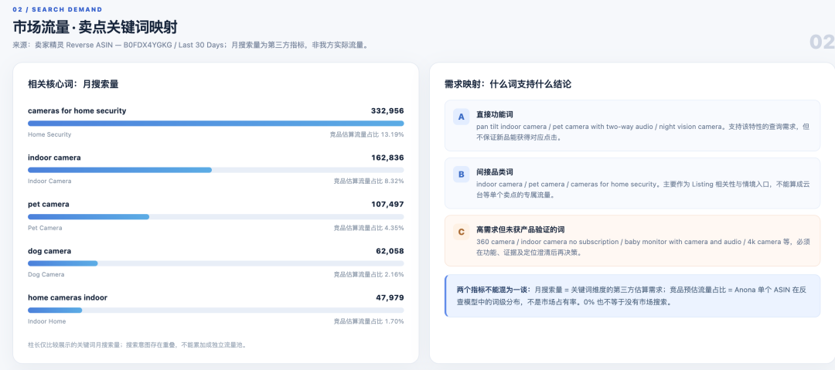Click the home cameras indoor progress bar
This screenshot has width=835, height=370.
[216, 311]
